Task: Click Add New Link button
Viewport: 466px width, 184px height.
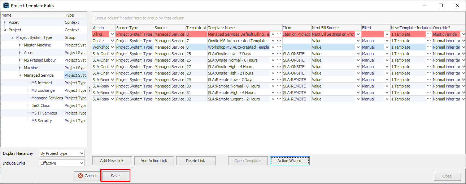Action: click(x=112, y=161)
